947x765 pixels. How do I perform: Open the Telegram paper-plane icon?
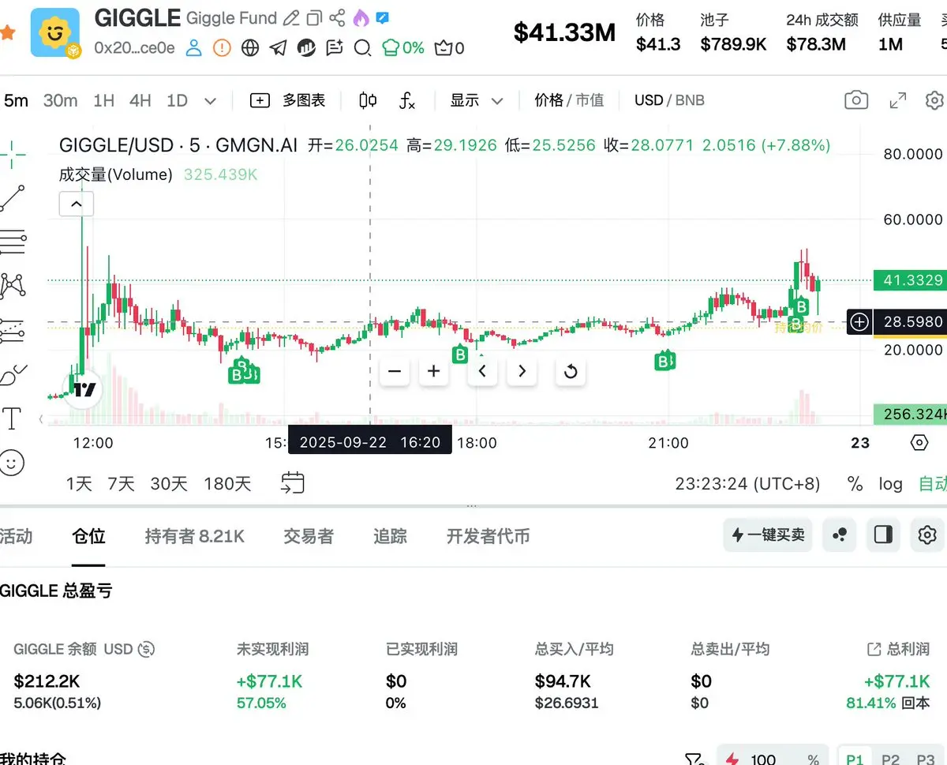coord(278,49)
